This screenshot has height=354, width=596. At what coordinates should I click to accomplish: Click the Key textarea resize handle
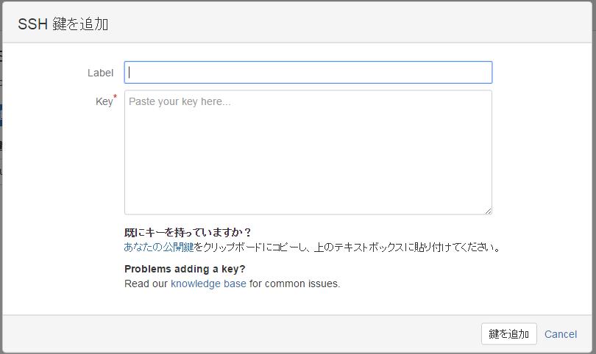(488, 211)
